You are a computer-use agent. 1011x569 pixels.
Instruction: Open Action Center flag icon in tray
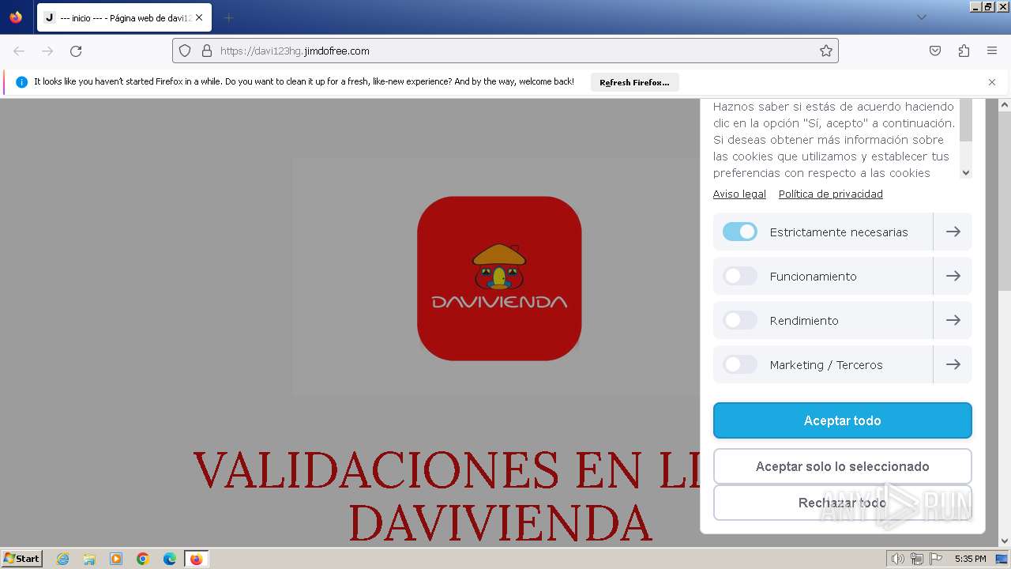coord(936,559)
